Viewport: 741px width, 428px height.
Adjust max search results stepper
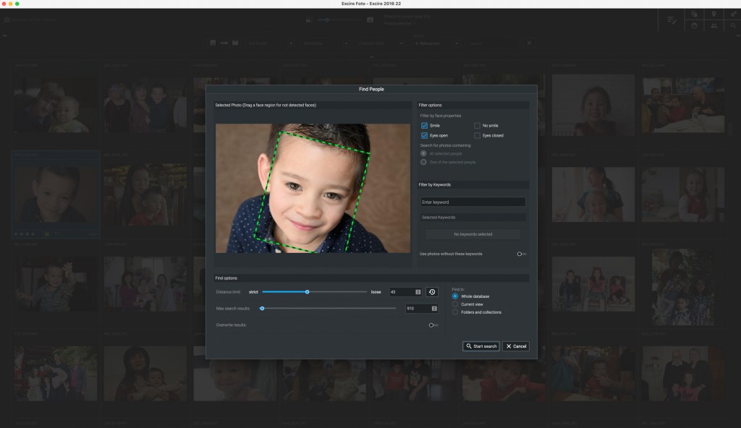(x=434, y=309)
